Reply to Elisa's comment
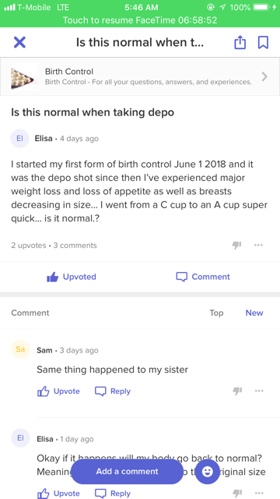Viewport: 280px width, 499px height. pos(113,494)
